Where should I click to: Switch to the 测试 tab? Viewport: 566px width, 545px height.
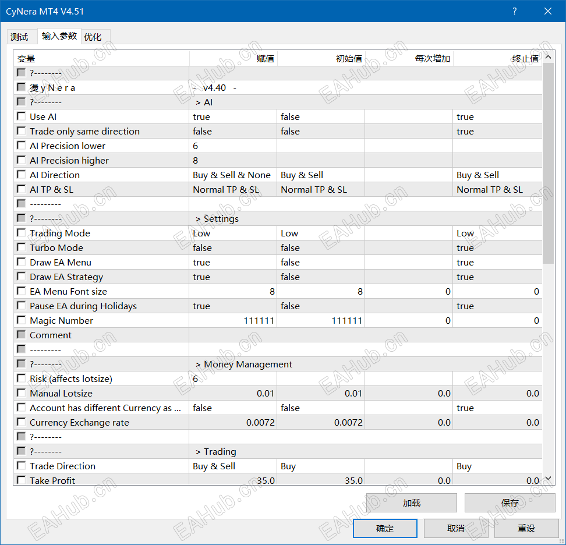[19, 37]
